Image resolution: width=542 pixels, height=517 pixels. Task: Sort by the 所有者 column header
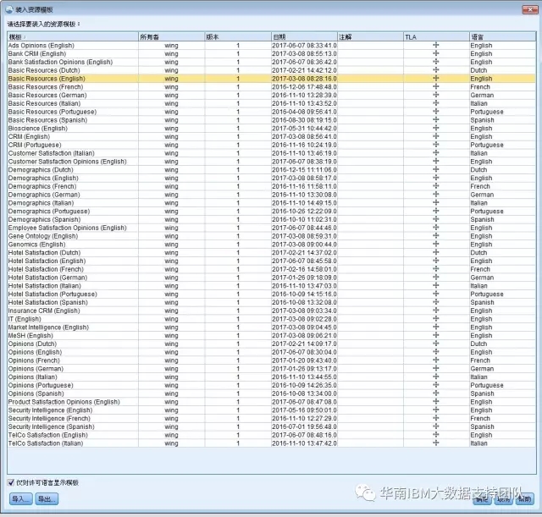[x=171, y=36]
